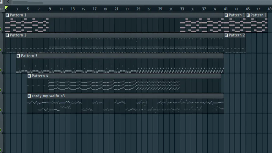Click the green playhead marker at bar 1
This screenshot has height=153, width=272.
[6, 8]
